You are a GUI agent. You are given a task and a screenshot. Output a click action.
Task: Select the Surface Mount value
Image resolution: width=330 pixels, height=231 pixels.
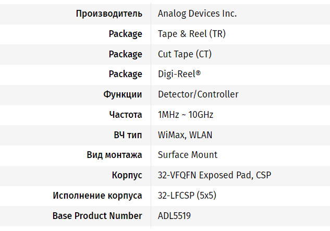tap(188, 155)
